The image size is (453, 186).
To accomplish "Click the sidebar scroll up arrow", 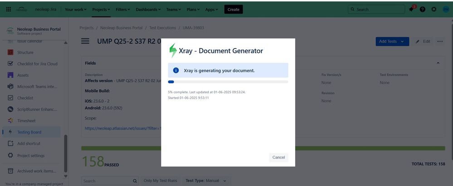I will tap(66, 43).
